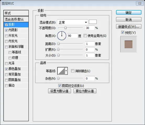The height and width of the screenshot is (125, 145).
Task: Enable the 光泽 checkbox
Action: (x=6, y=64)
